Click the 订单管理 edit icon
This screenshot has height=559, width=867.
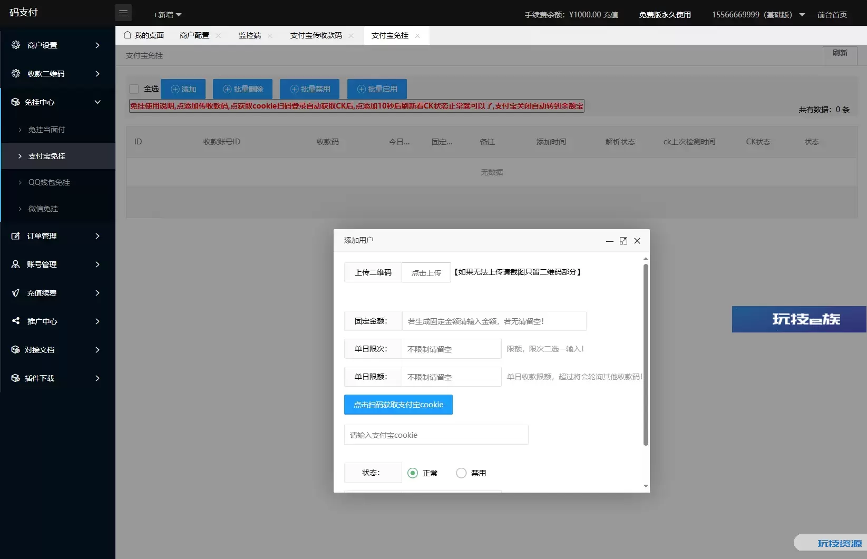(x=16, y=236)
